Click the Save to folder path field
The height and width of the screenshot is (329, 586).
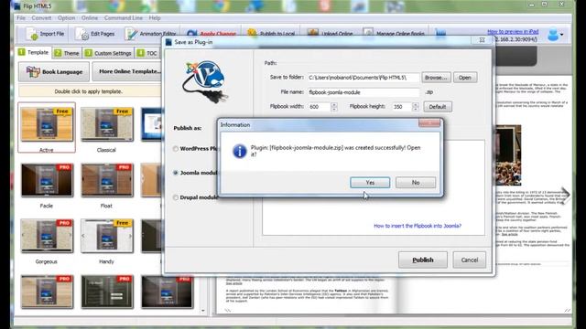point(364,78)
